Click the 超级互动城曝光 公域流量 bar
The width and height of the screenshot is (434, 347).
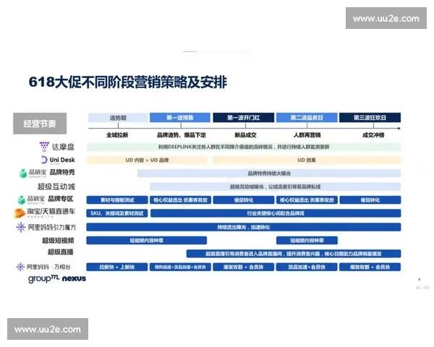276,187
